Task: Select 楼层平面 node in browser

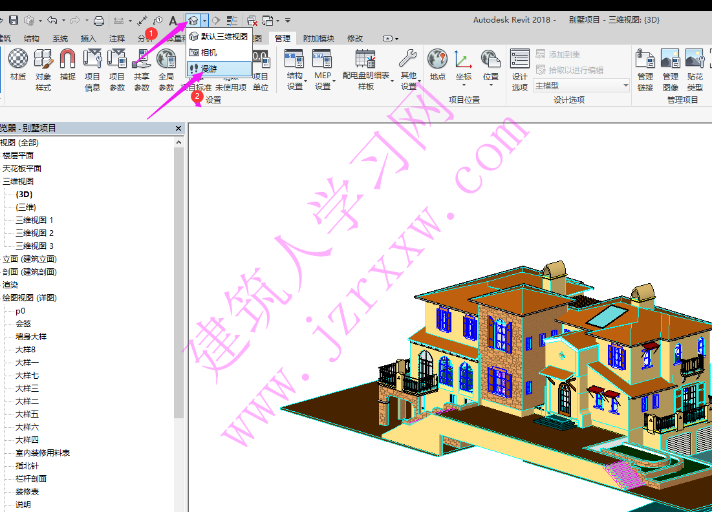Action: (18, 155)
